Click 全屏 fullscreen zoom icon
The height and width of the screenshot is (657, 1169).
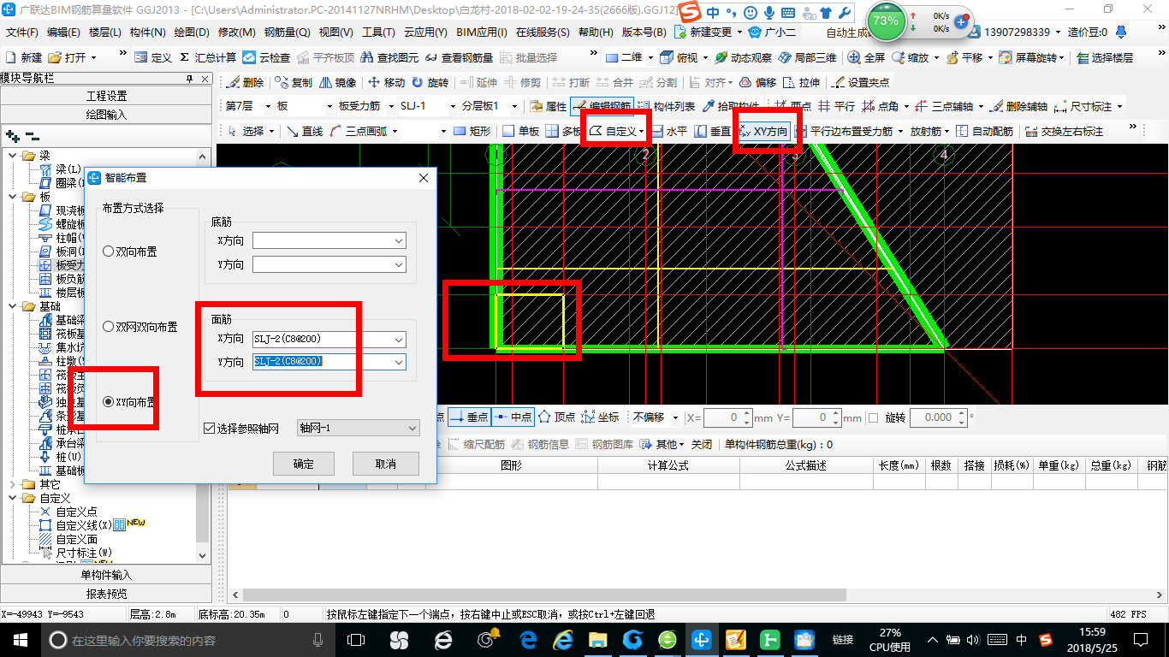pyautogui.click(x=855, y=57)
